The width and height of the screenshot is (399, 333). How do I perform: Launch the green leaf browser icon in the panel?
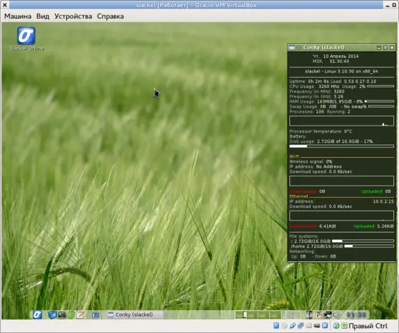pyautogui.click(x=71, y=315)
